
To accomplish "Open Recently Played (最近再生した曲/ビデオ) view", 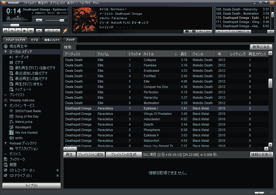I will pos(31,79).
